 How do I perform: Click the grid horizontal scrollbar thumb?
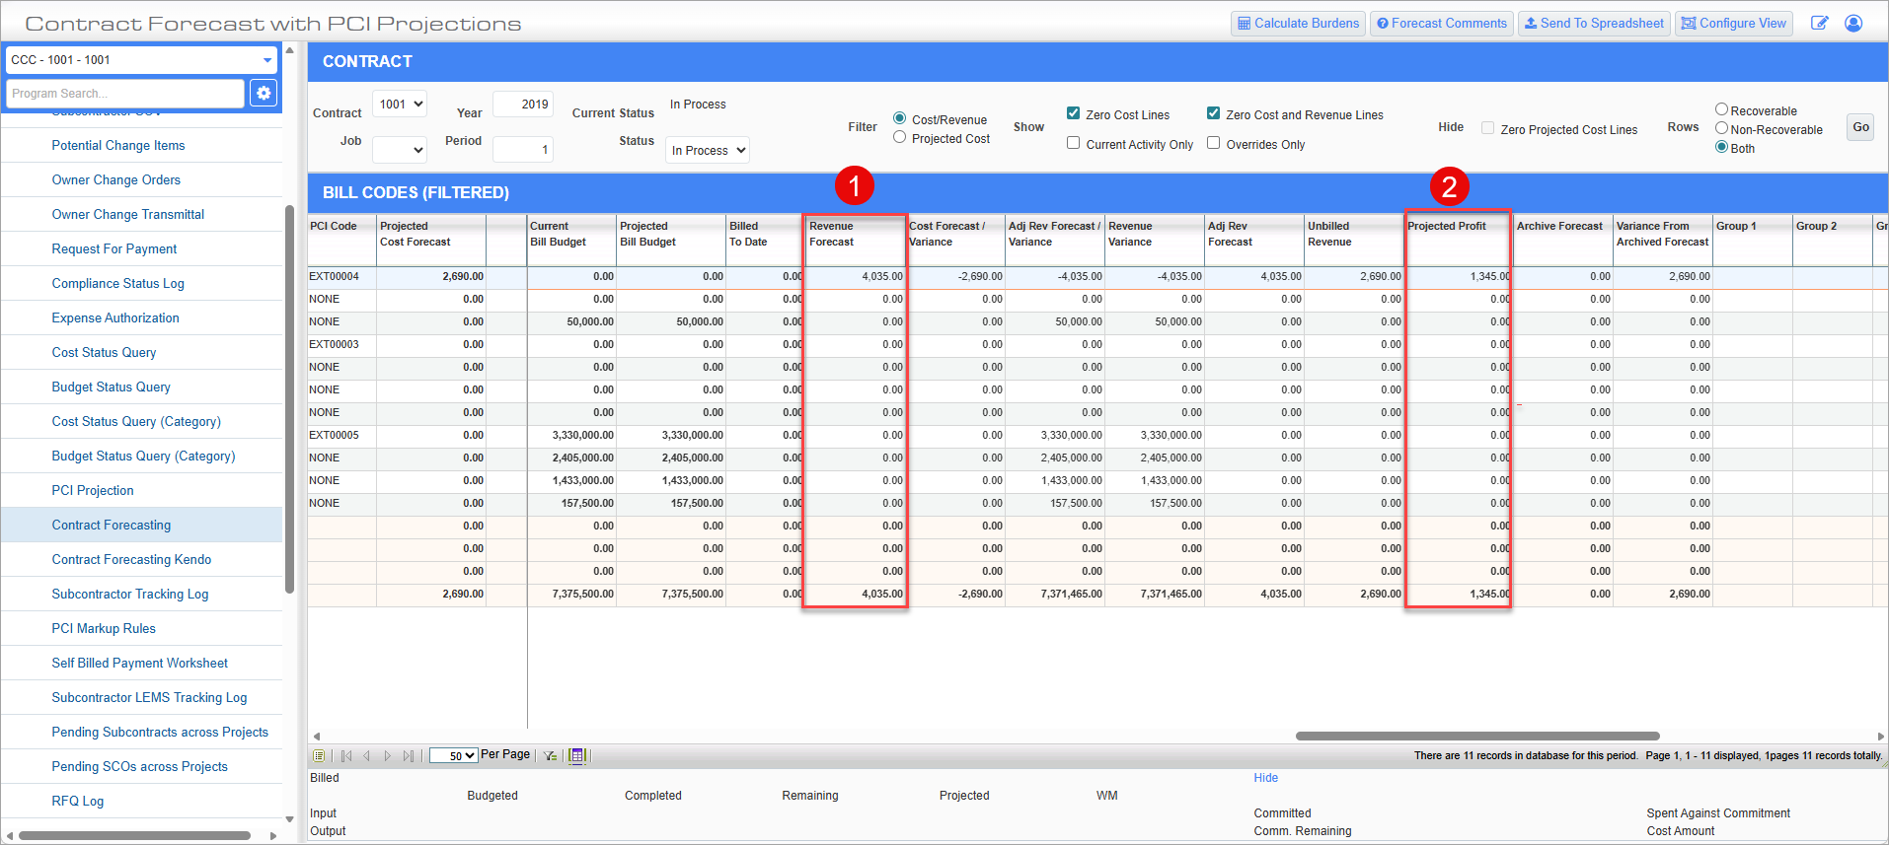(1477, 736)
